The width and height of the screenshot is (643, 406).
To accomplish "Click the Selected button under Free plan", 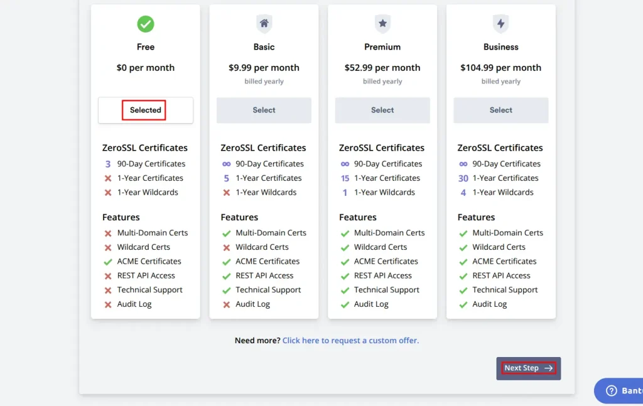I will [145, 110].
